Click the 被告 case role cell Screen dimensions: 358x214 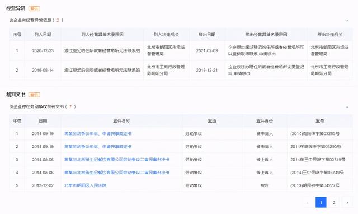coord(265,185)
